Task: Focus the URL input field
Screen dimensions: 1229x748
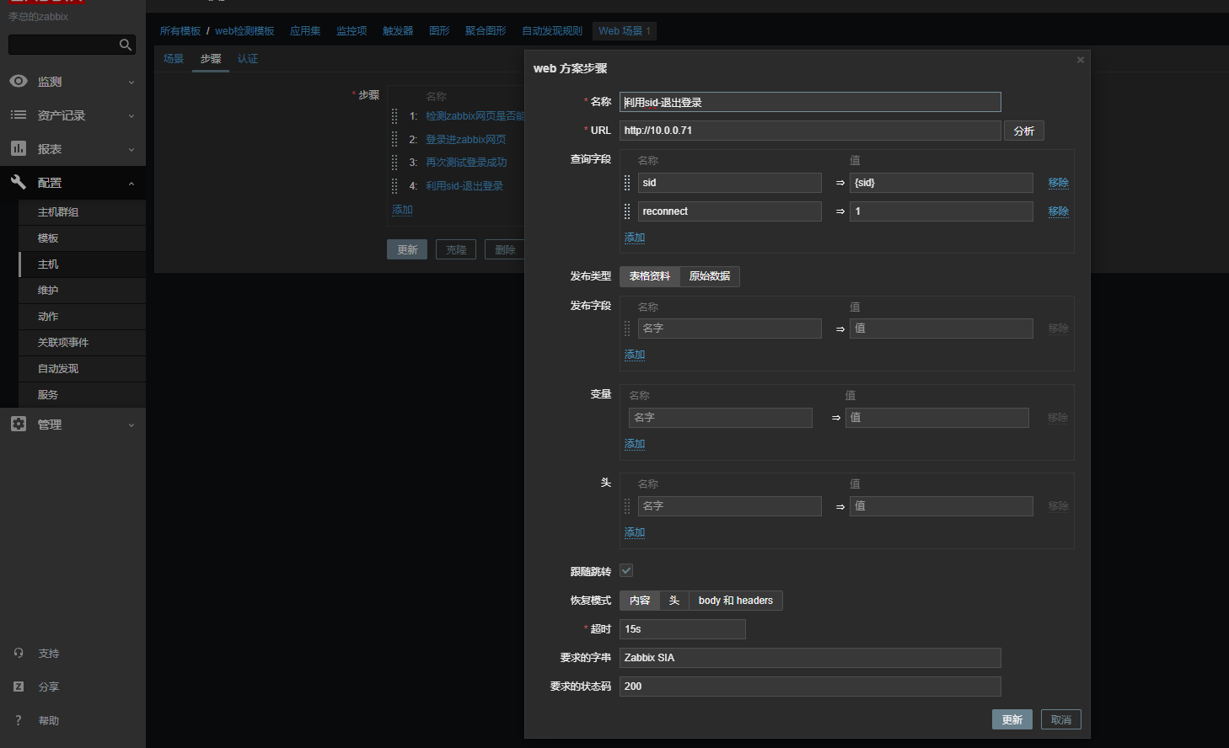Action: 810,131
